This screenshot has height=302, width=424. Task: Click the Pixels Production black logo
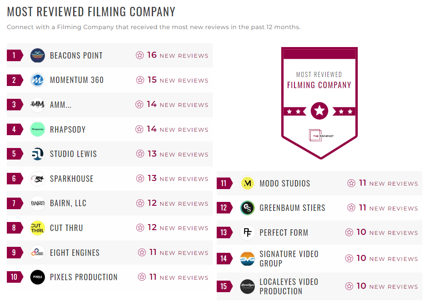[x=38, y=277]
